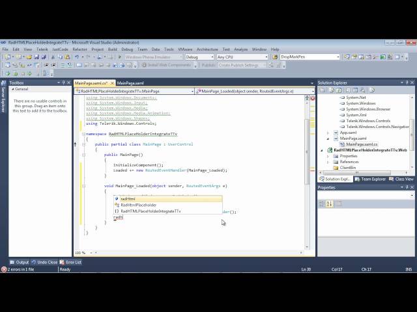Viewport: 417px width, 312px height.
Task: Select MainPage.xaml.cs in Solution Explorer
Action: [x=362, y=144]
